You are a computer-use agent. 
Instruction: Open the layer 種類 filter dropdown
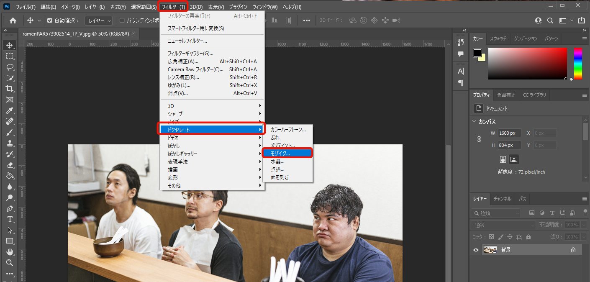coord(496,213)
